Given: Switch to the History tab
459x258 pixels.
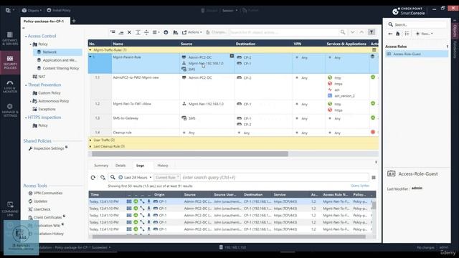Looking at the screenshot, I should 163,166.
